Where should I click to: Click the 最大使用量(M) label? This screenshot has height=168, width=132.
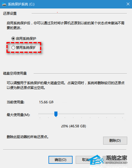point(18,115)
